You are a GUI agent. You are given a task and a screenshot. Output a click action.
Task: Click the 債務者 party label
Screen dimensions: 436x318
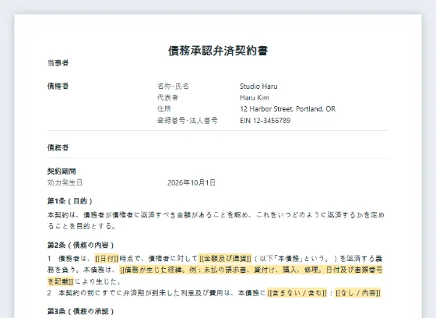[x=58, y=147]
